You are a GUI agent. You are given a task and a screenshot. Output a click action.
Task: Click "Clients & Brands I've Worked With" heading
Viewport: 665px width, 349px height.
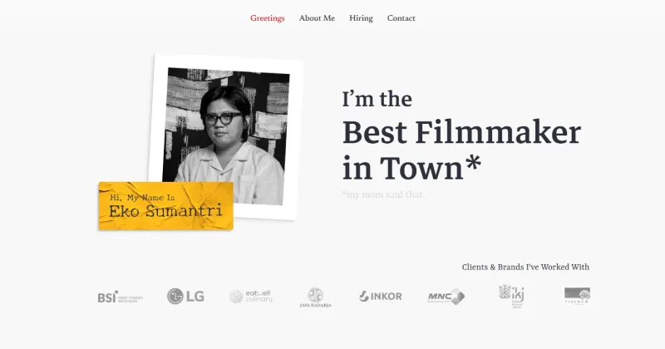pyautogui.click(x=525, y=267)
